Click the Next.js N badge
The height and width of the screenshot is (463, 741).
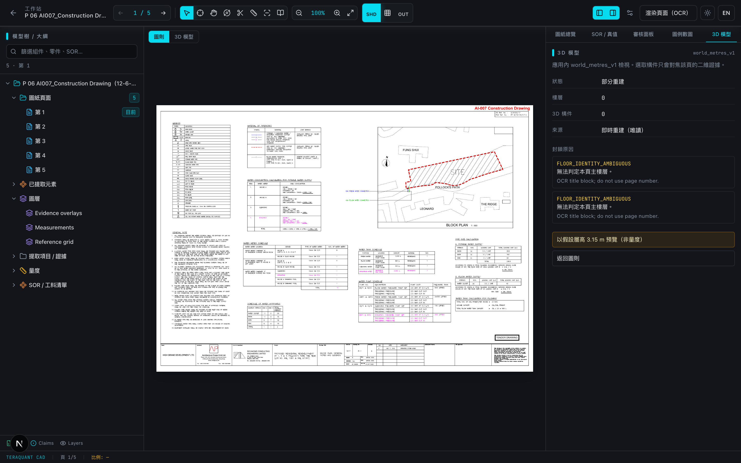pos(19,443)
